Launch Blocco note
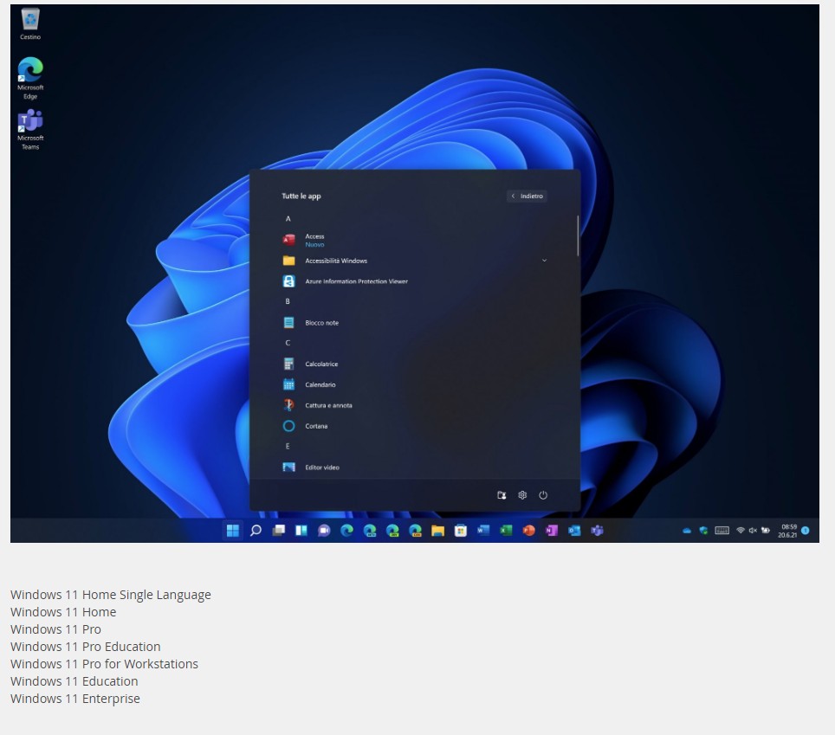This screenshot has width=835, height=735. (x=310, y=323)
